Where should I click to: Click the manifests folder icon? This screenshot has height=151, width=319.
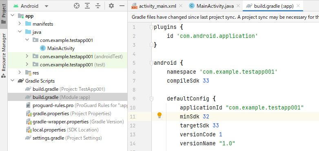28,24
